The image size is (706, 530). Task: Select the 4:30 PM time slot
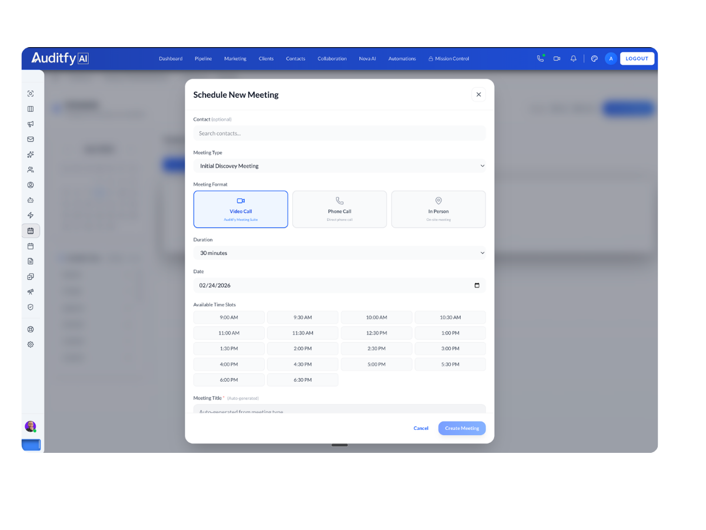coord(302,365)
